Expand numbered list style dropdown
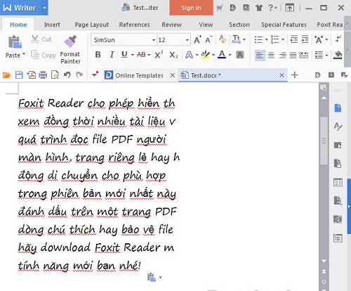The image size is (351, 291). tap(283, 39)
